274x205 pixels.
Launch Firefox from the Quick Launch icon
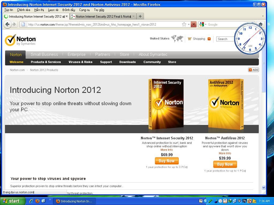pos(37,201)
